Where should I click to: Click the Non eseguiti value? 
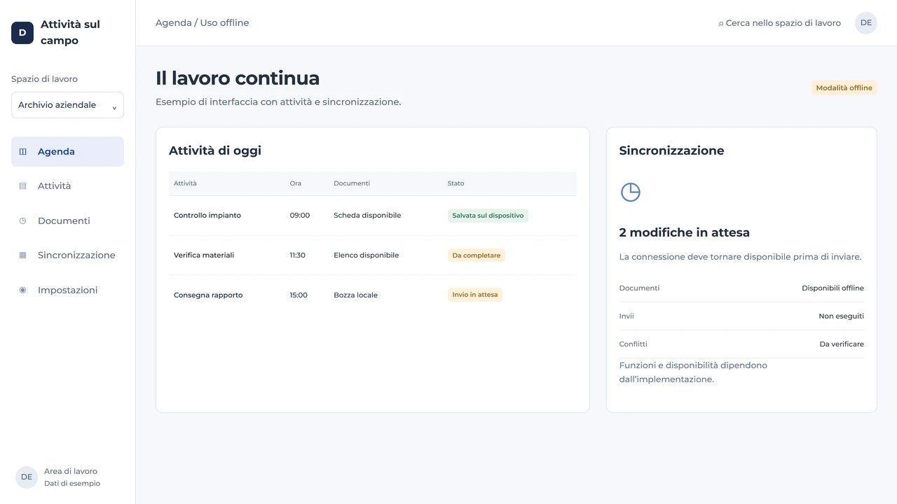(x=841, y=316)
